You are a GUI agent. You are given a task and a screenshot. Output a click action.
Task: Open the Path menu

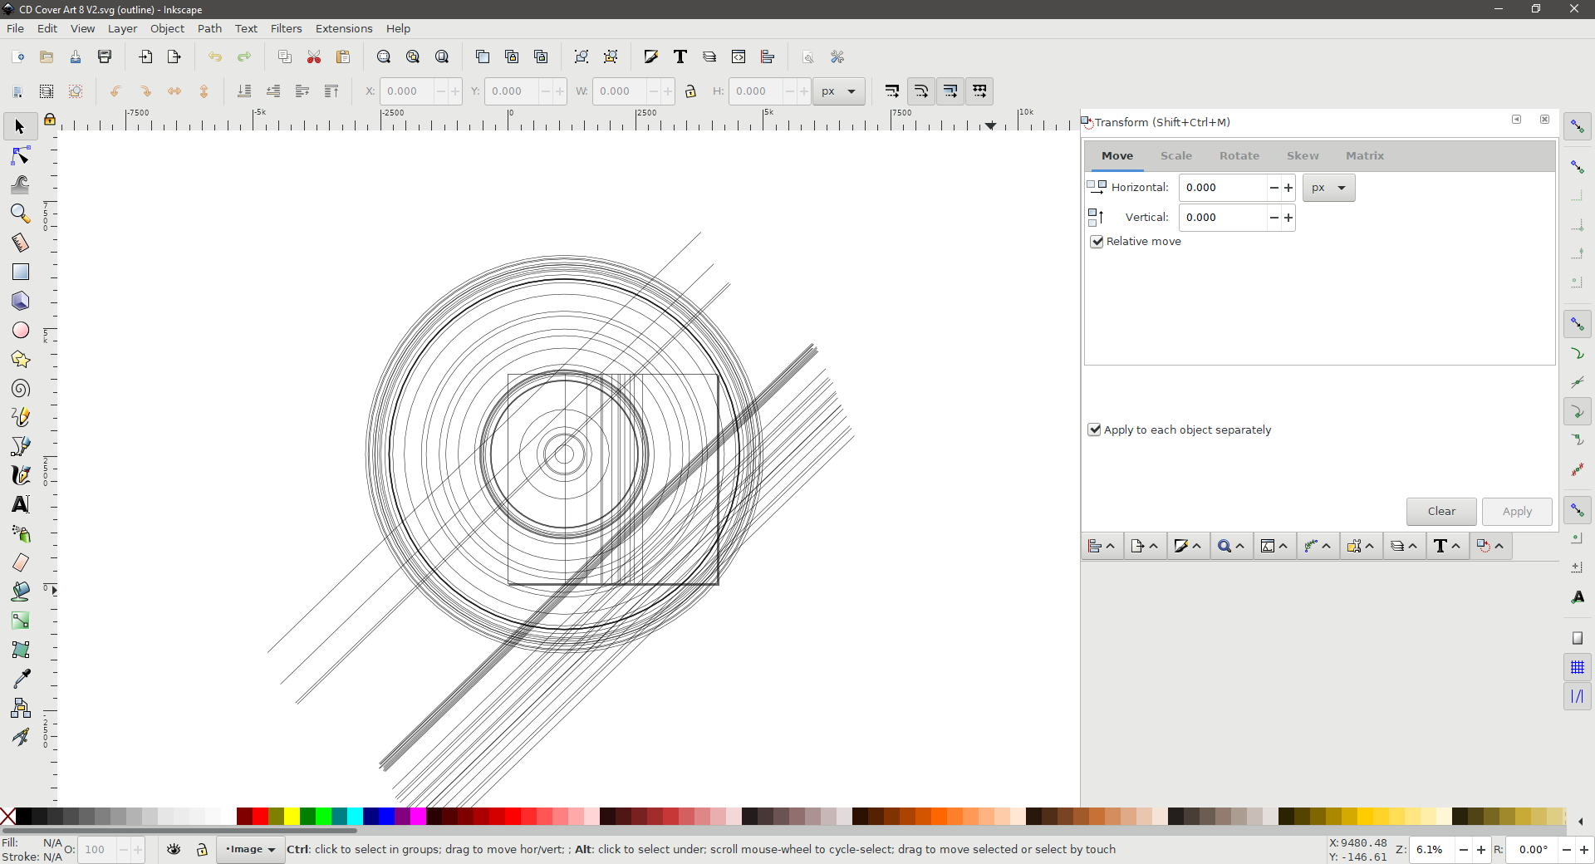[x=209, y=28]
